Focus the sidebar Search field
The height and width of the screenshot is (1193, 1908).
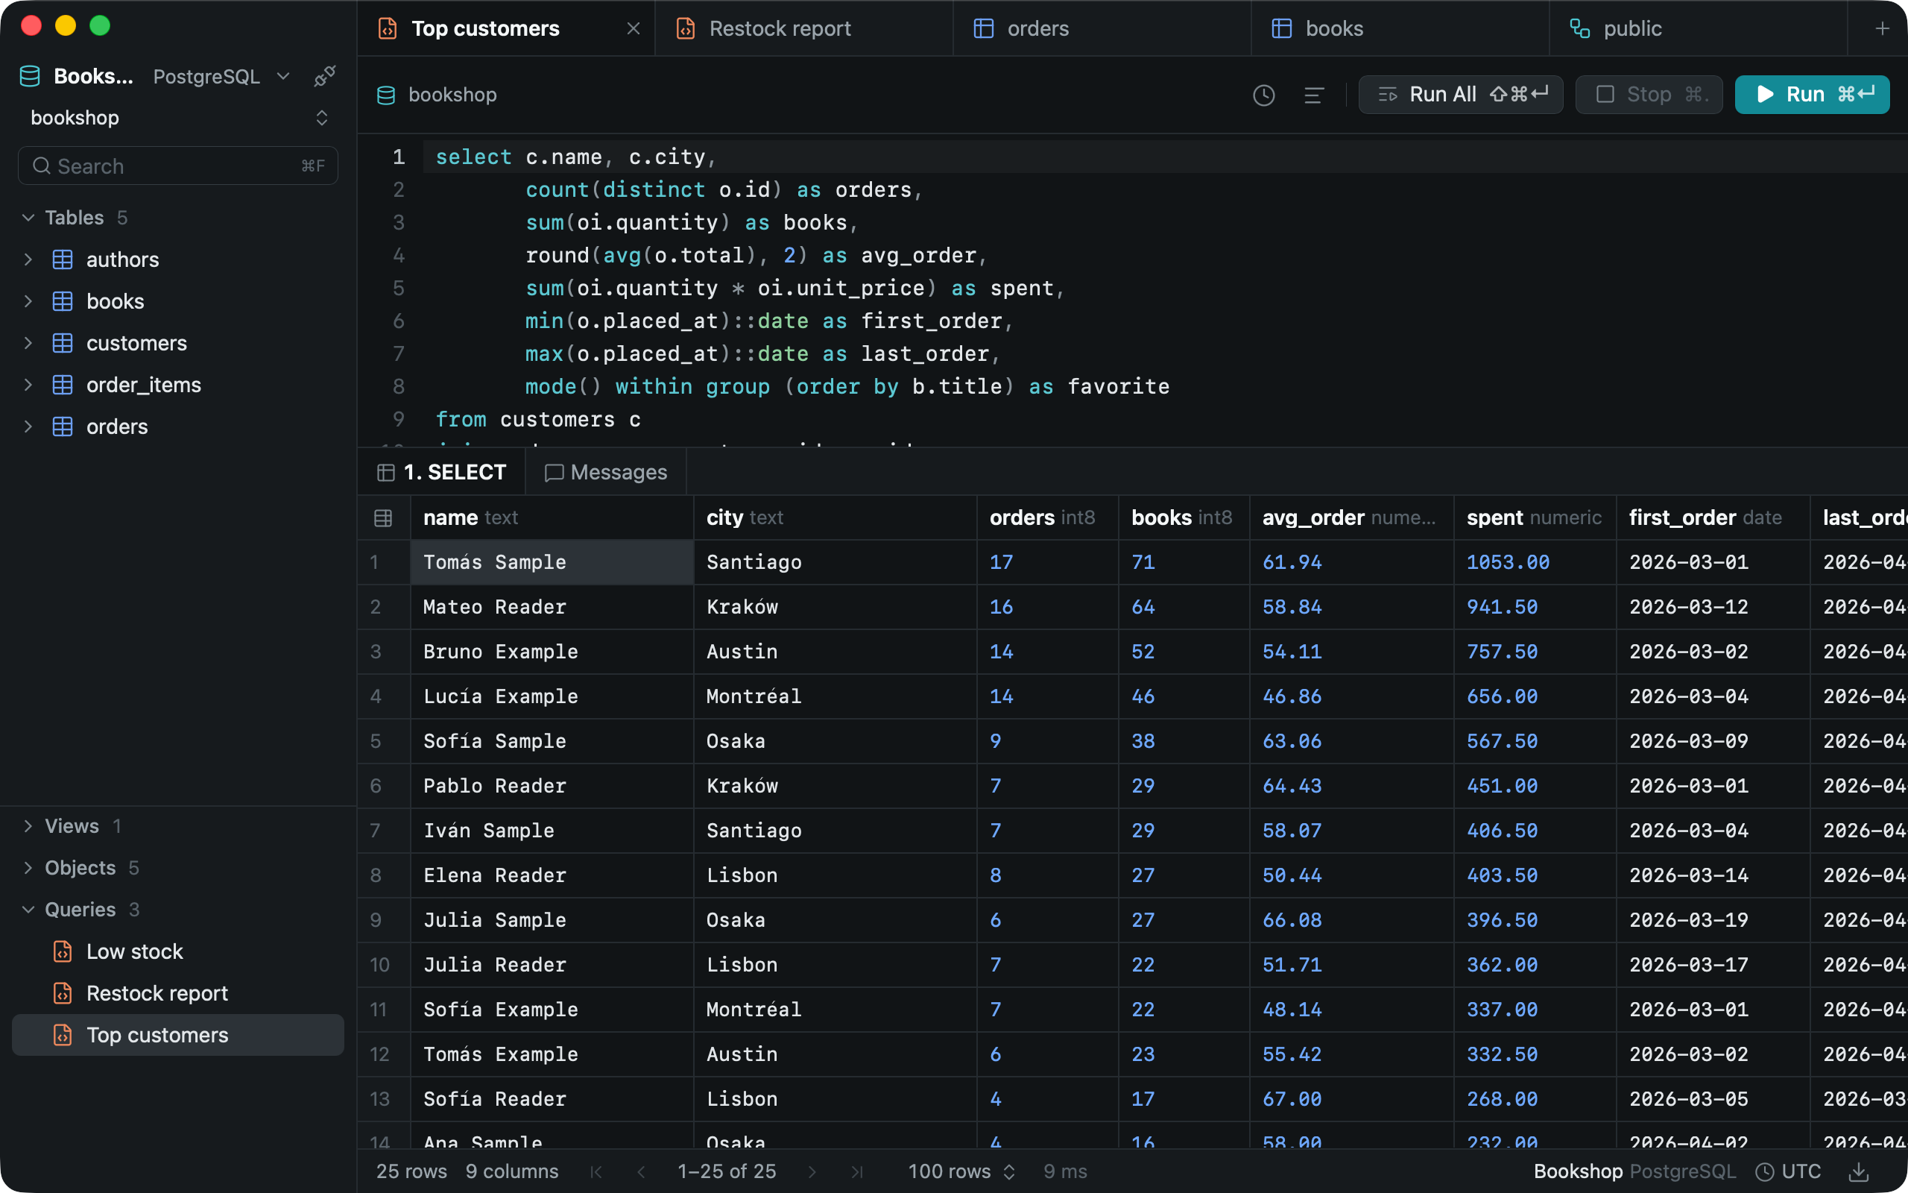(178, 166)
